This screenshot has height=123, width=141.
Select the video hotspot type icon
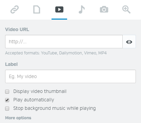pos(59,9)
